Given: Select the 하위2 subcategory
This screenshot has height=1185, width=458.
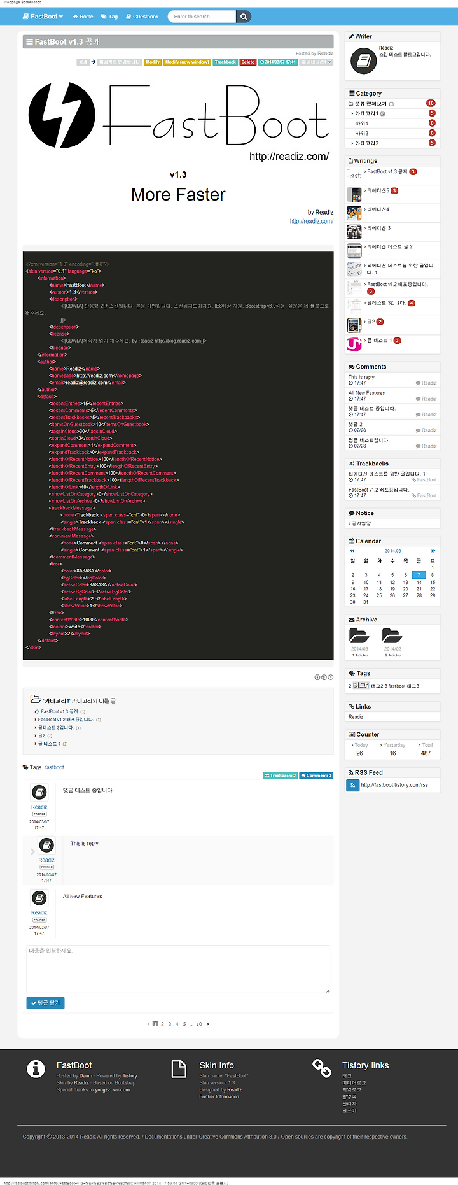Looking at the screenshot, I should [362, 133].
